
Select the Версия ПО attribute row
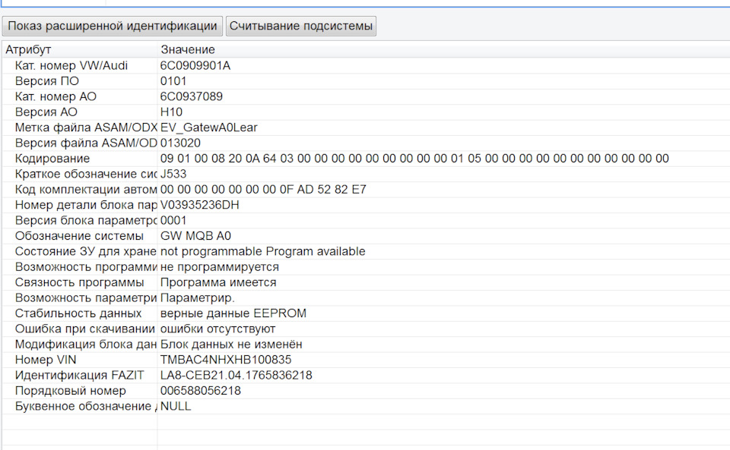click(x=47, y=81)
